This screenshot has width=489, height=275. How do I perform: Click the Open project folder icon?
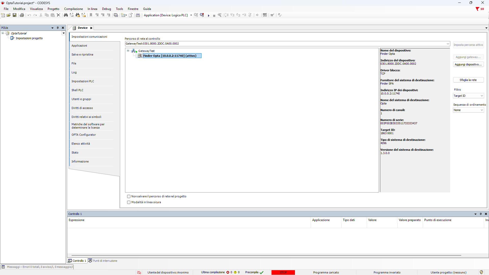(x=9, y=15)
